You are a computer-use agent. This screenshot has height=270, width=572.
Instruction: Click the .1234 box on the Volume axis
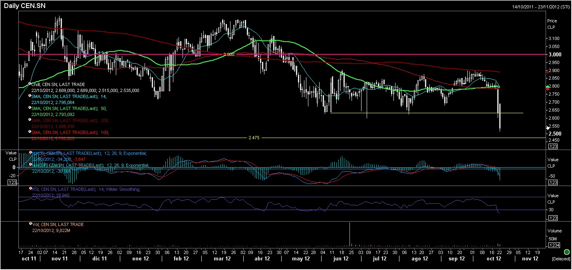pyautogui.click(x=554, y=245)
